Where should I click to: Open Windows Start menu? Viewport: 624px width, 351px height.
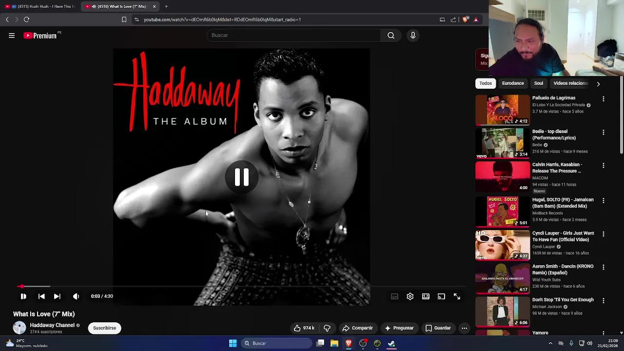coord(233,343)
